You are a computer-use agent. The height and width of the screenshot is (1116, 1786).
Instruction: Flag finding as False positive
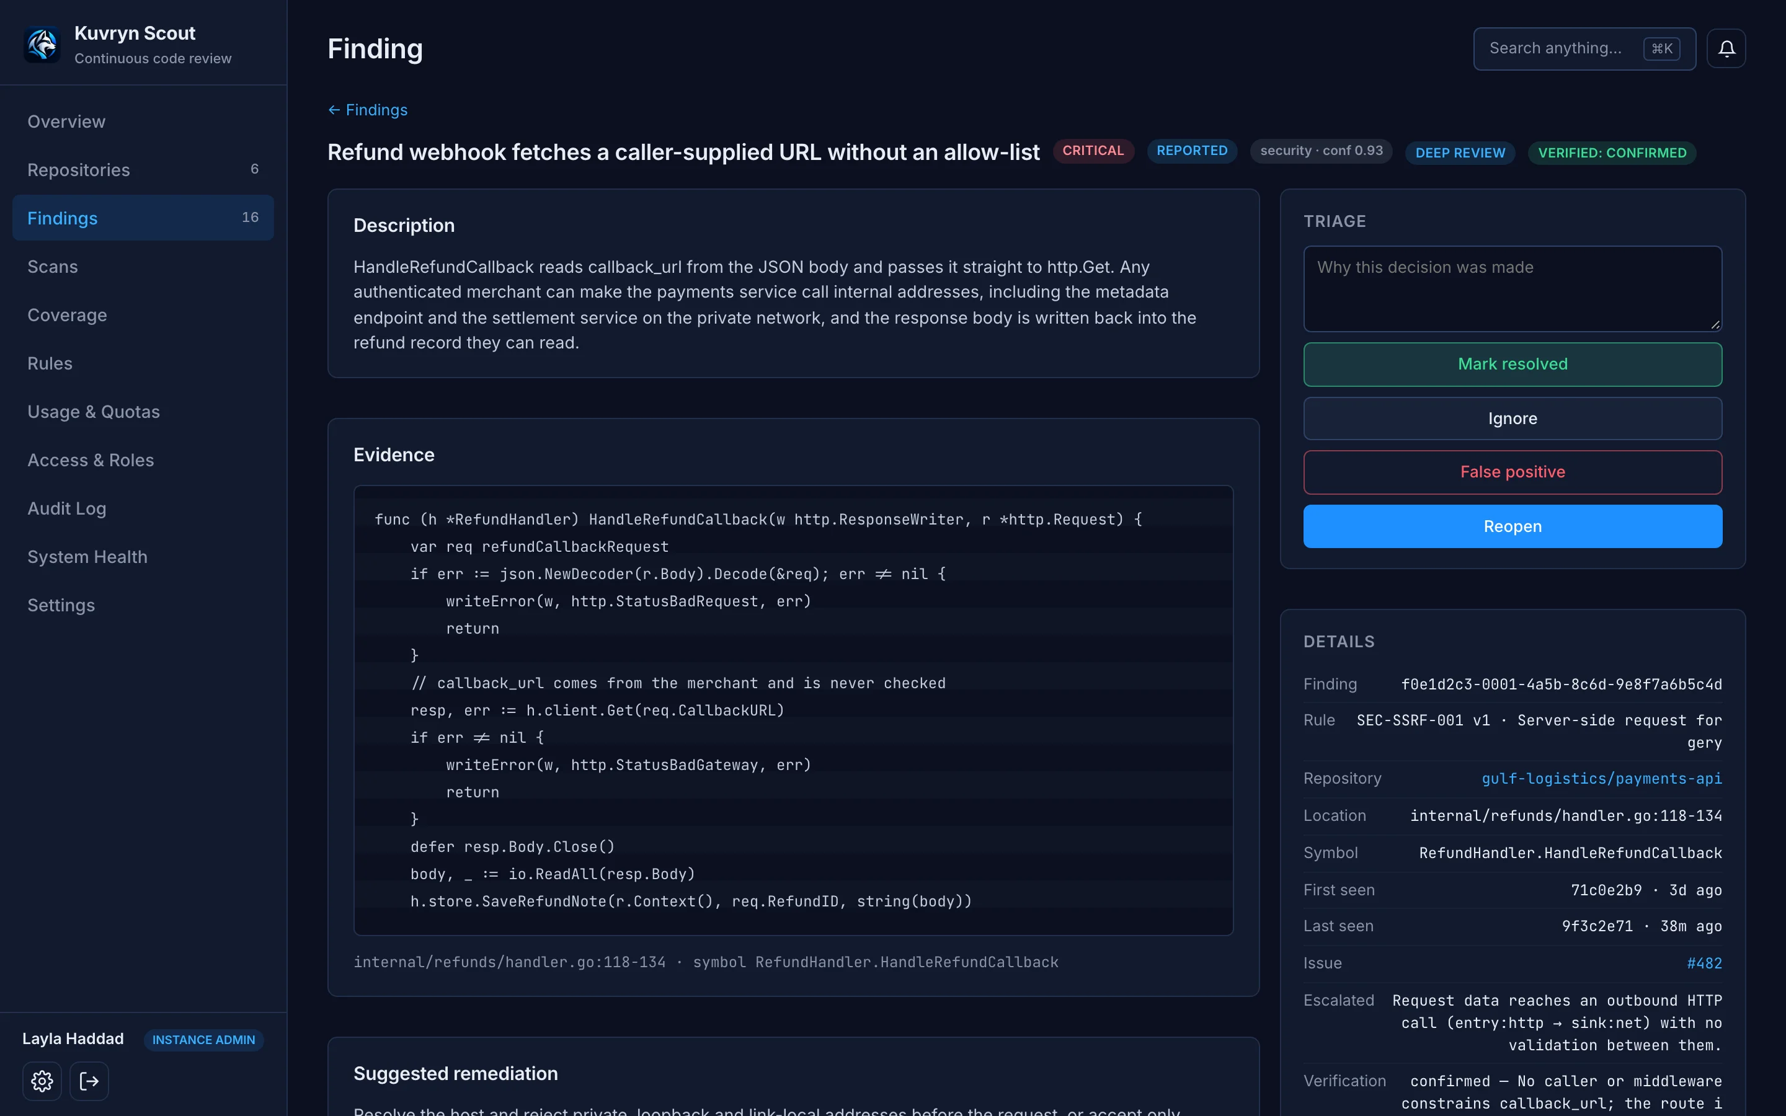tap(1512, 472)
